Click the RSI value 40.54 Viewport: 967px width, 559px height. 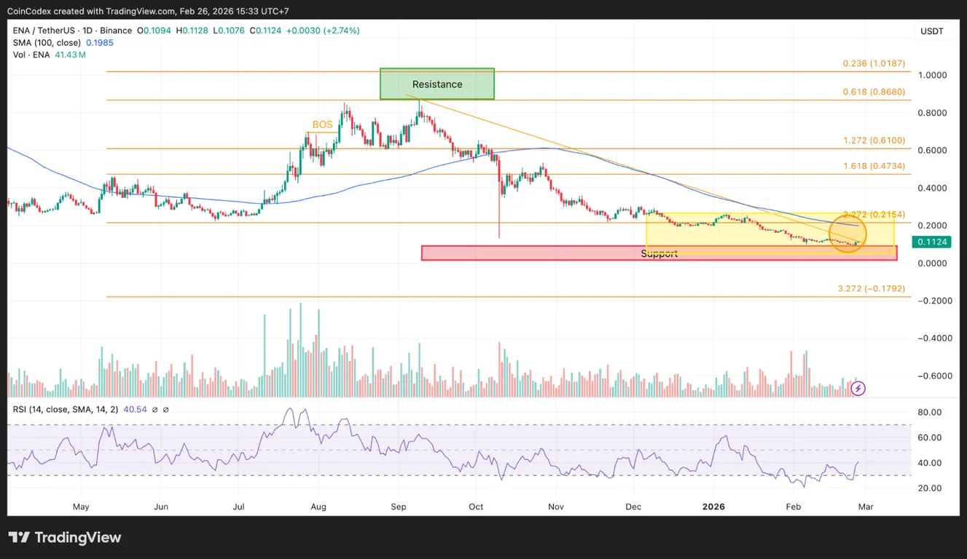(136, 409)
